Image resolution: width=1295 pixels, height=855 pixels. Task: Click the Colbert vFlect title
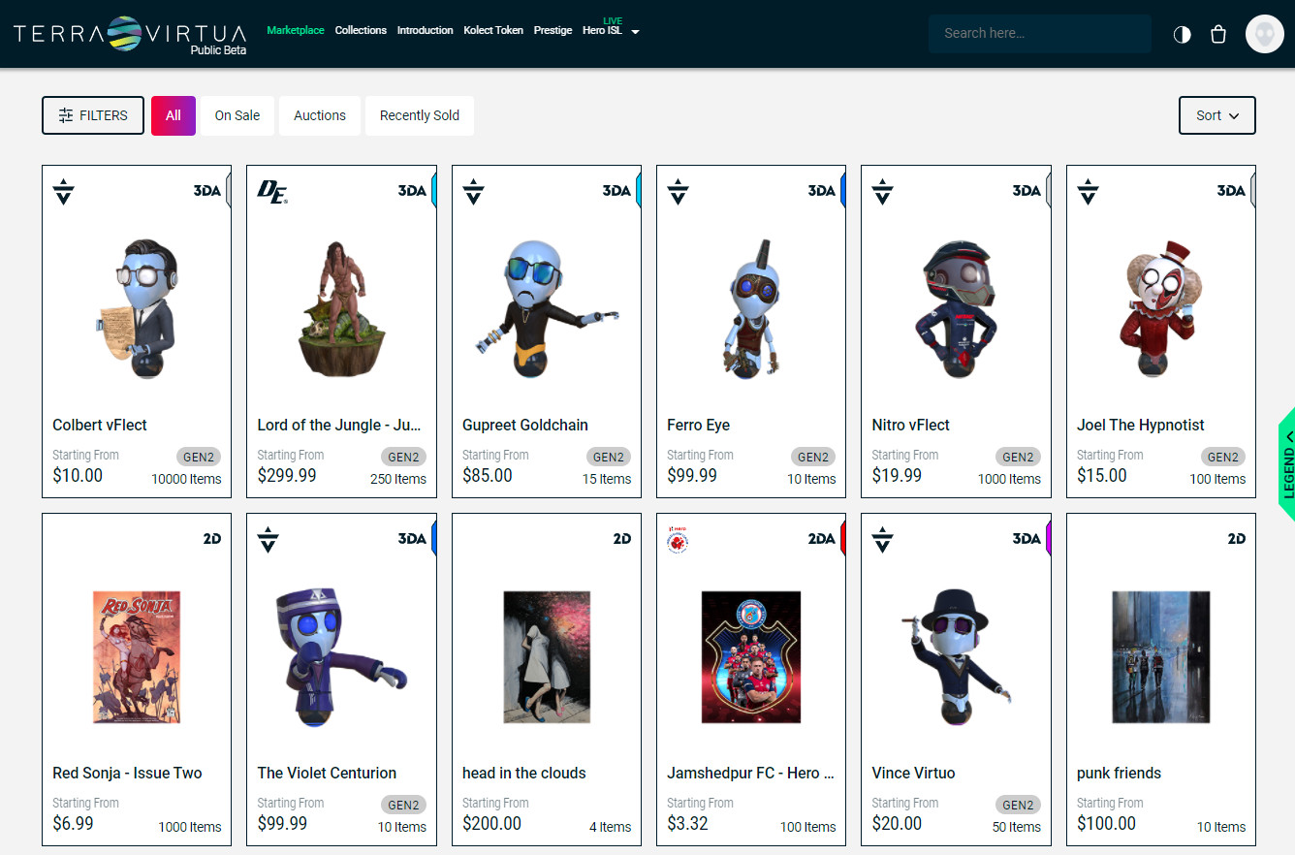(100, 425)
